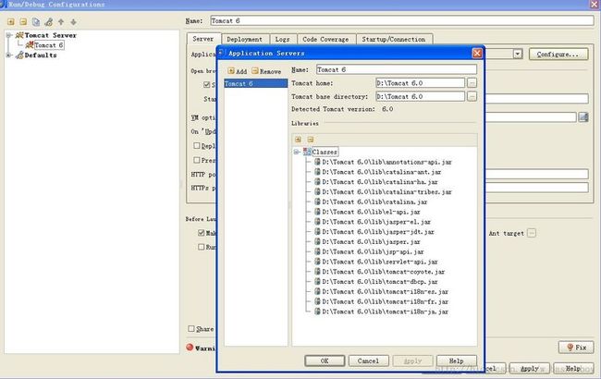The height and width of the screenshot is (379, 601).
Task: Click the red warning icon
Action: [190, 348]
